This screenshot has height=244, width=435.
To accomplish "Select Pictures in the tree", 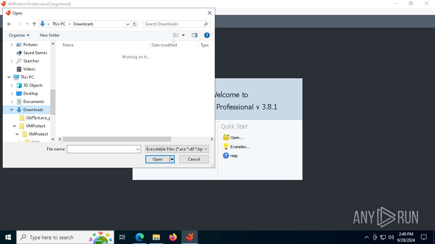I will pos(30,45).
